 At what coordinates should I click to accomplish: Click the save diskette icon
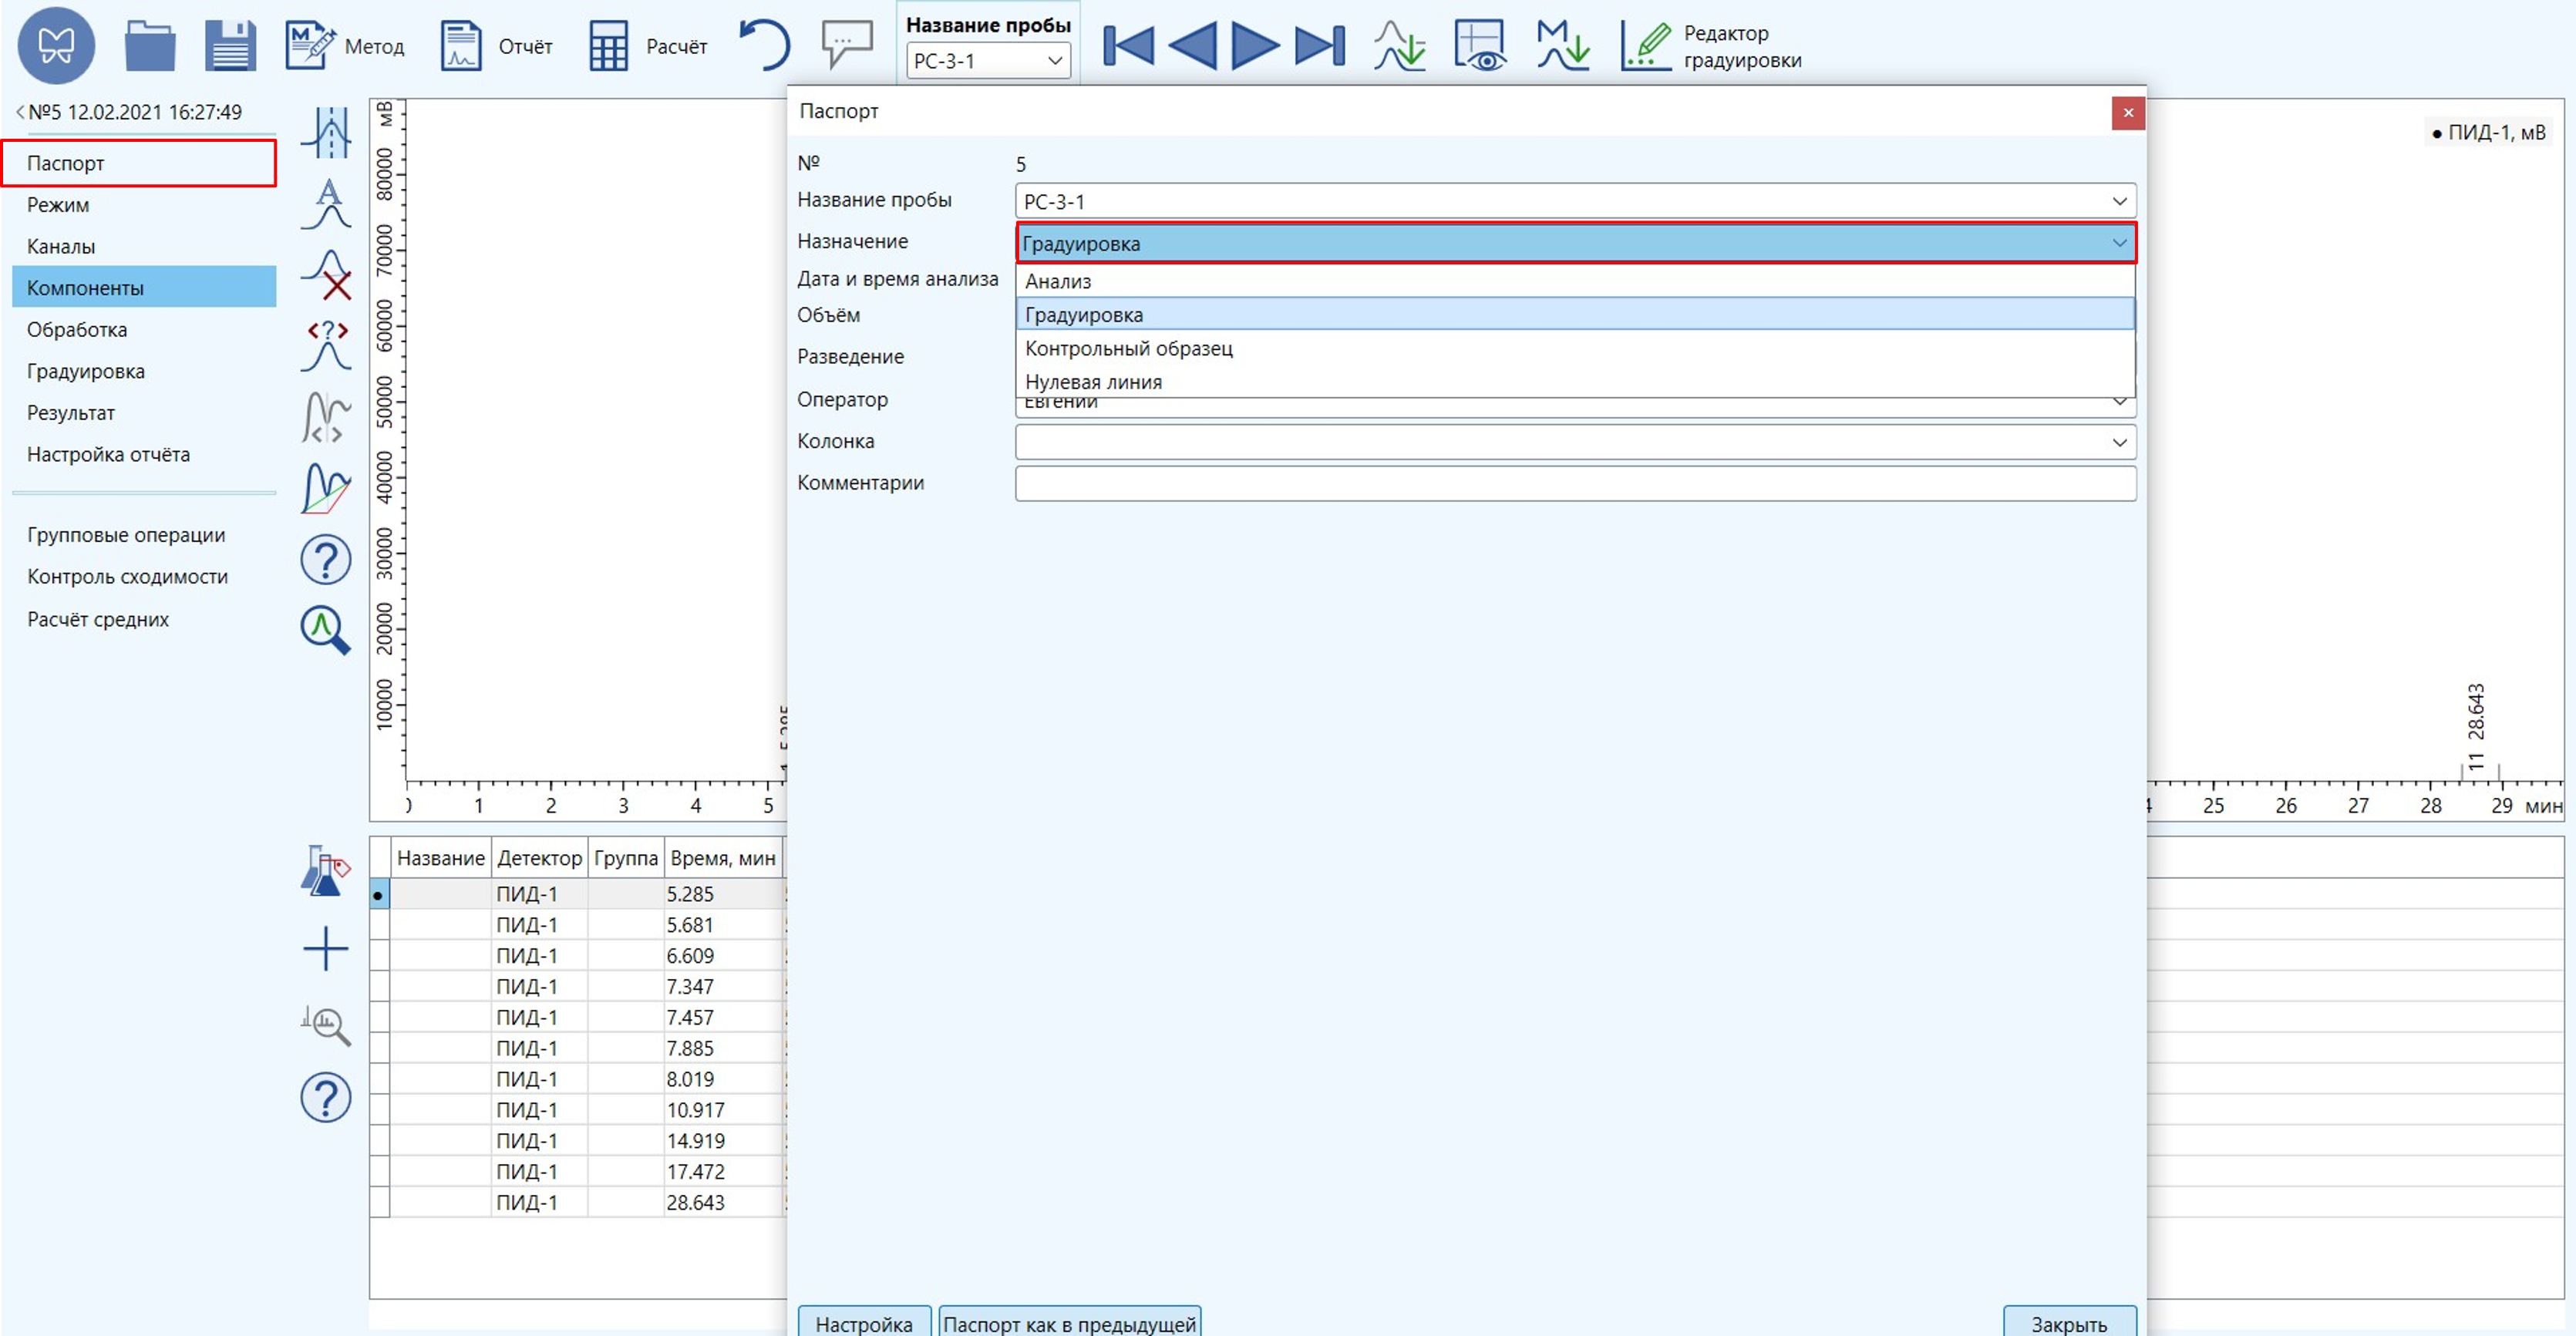coord(230,46)
